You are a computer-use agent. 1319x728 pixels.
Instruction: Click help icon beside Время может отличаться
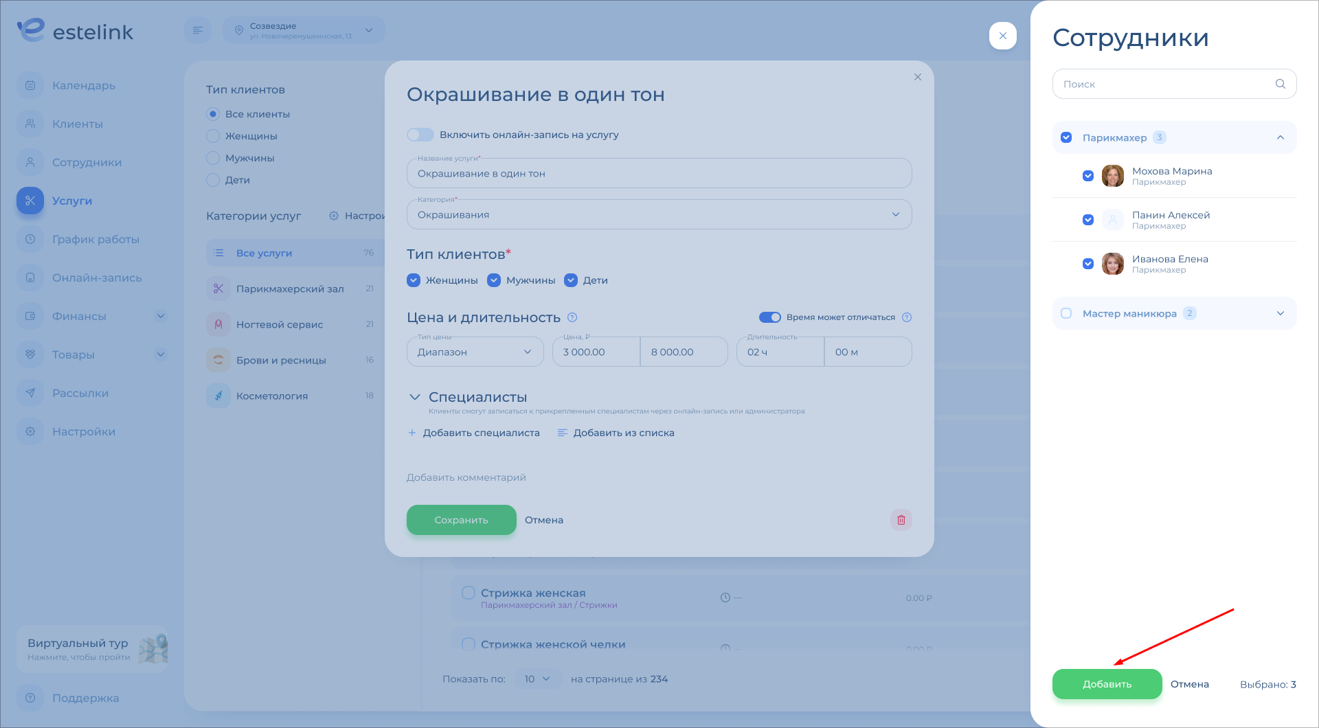(x=906, y=317)
